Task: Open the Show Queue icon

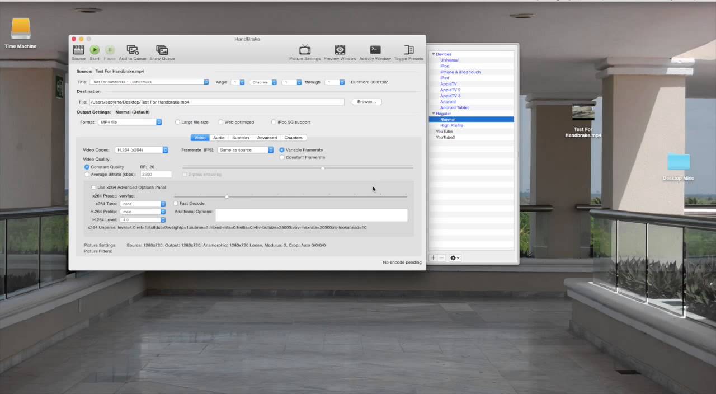Action: pos(162,50)
